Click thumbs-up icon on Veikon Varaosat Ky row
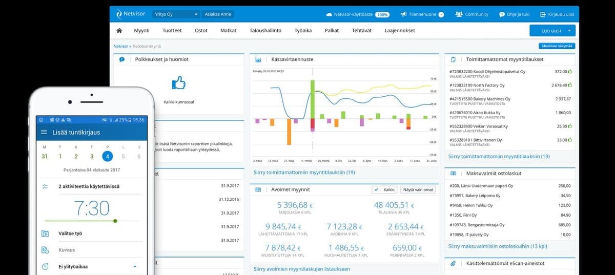 pos(570,126)
